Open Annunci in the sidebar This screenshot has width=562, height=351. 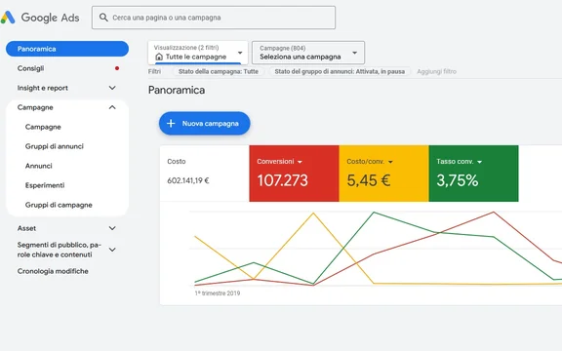pyautogui.click(x=39, y=166)
